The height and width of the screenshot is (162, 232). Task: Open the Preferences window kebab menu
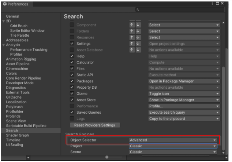point(218,4)
